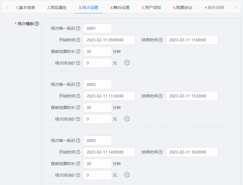
Task: Click A003 提前检票时长 field with value 30
Action: [x=97, y=164]
